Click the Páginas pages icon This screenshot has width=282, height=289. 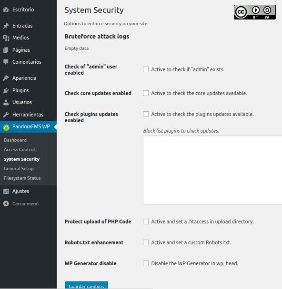(x=6, y=50)
